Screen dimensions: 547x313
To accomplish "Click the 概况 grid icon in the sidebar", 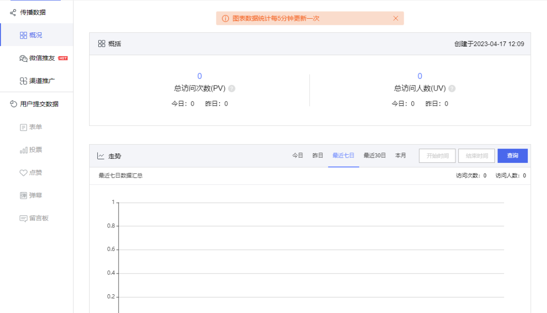I will coord(23,35).
